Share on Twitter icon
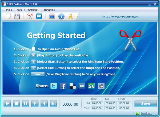Viewport: 160px width, 117px height. pos(54,86)
